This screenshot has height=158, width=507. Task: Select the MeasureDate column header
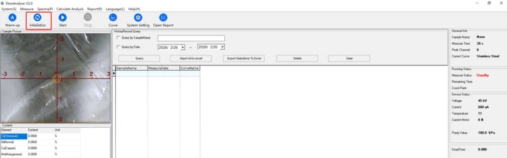tap(164, 68)
